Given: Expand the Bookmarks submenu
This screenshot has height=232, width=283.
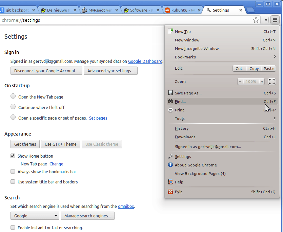Looking at the screenshot, I should click(x=222, y=57).
